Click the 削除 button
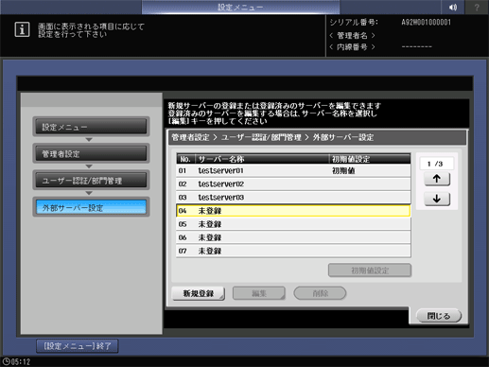Screen dimensions: 489x367 click(x=320, y=293)
